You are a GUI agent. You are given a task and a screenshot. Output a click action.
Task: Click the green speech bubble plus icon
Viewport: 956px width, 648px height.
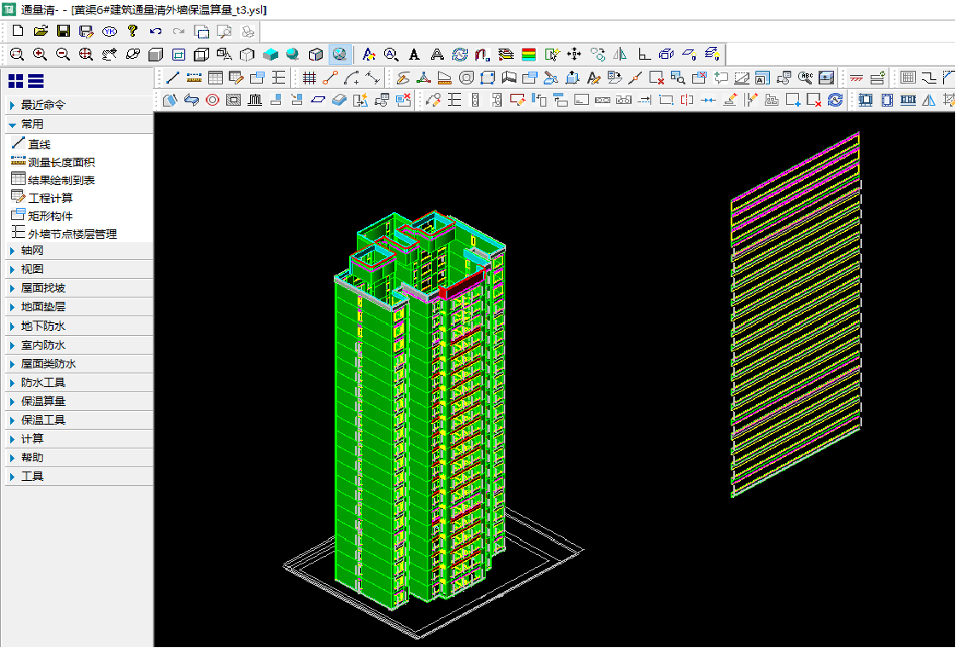pyautogui.click(x=721, y=78)
